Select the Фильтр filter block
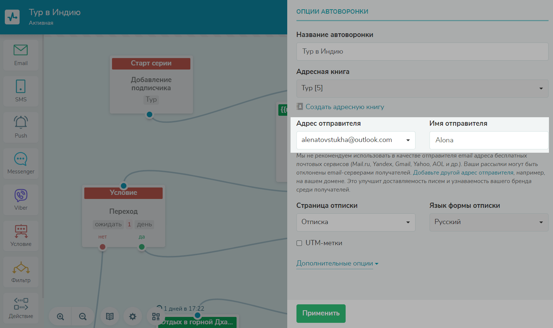The image size is (553, 328). 21,272
